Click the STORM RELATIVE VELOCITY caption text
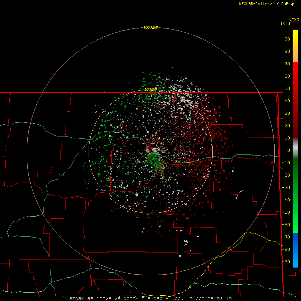 pyautogui.click(x=104, y=299)
